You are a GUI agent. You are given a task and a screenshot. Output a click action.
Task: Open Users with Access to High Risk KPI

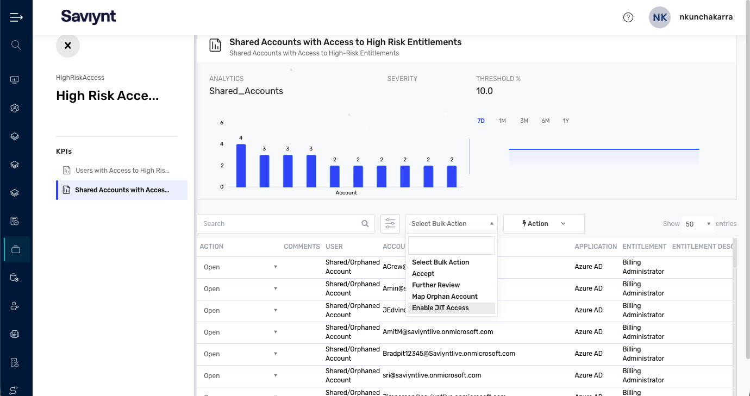click(122, 171)
